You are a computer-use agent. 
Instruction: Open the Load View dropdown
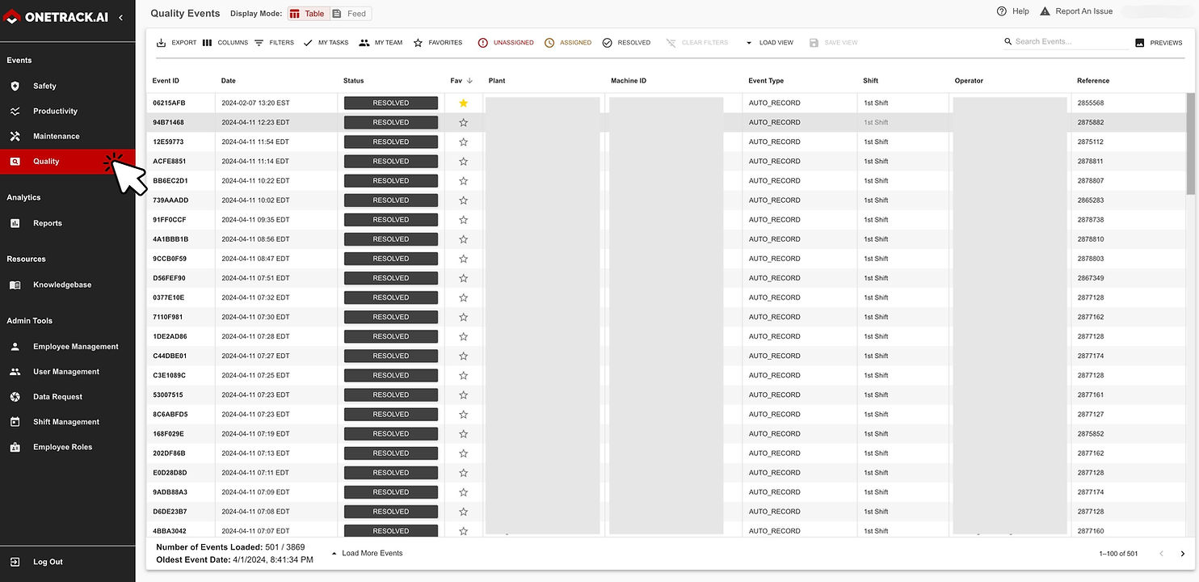[770, 42]
